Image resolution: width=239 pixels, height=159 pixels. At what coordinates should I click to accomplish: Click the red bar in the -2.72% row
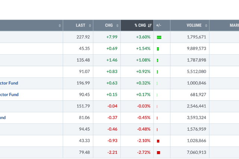coord(158,152)
